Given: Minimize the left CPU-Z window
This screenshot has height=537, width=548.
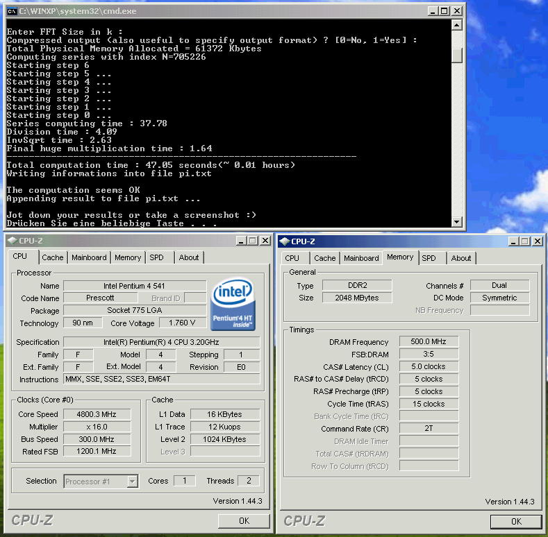Looking at the screenshot, I should (241, 241).
